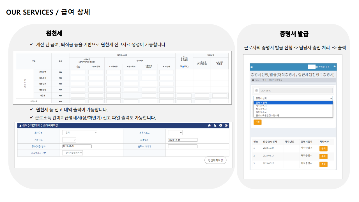359x202 pixels.
Task: Click 출력 for the 2023-11-27 request
Action: coord(323,148)
